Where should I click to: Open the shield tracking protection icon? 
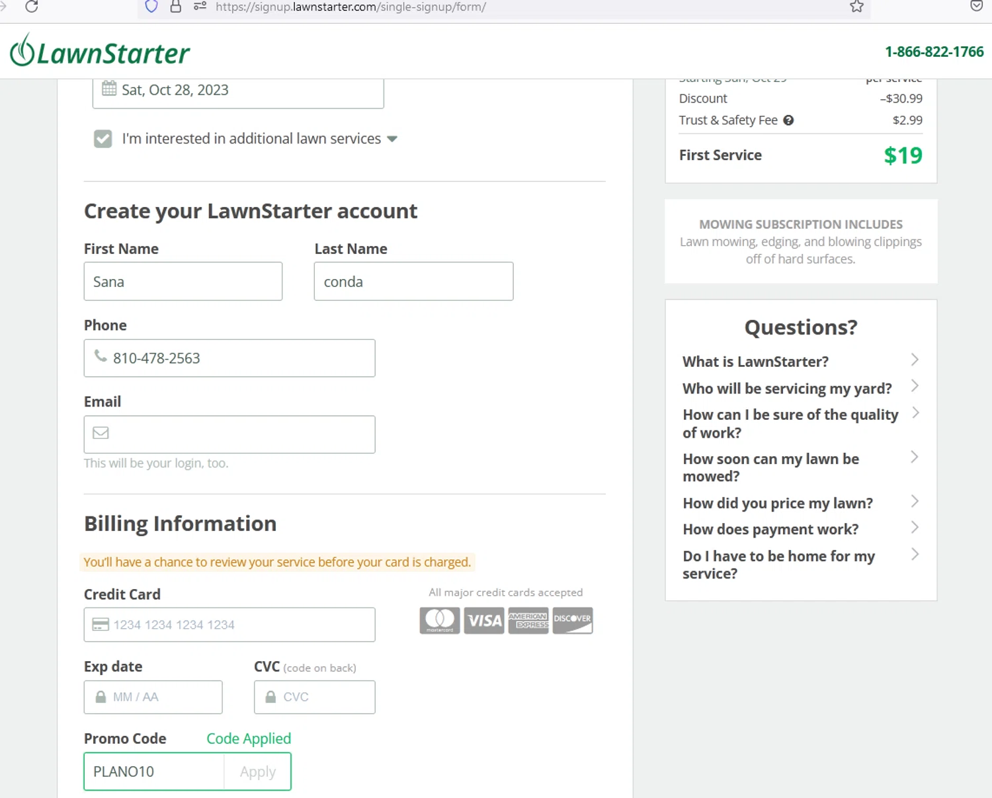pyautogui.click(x=151, y=7)
